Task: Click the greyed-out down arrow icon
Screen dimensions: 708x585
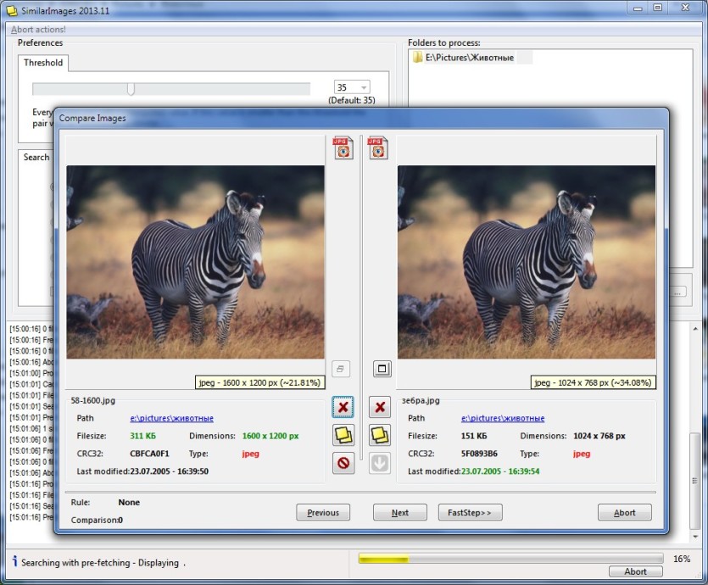Action: click(x=380, y=463)
